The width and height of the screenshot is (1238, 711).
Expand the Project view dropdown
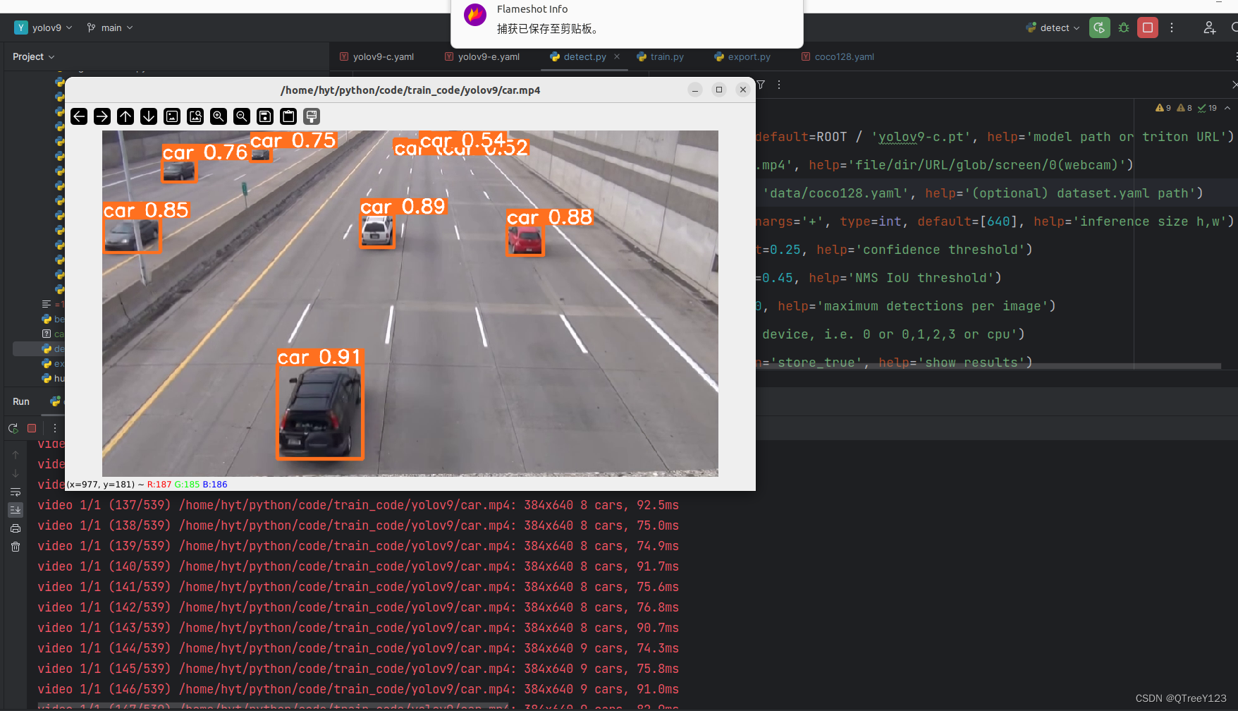(33, 56)
